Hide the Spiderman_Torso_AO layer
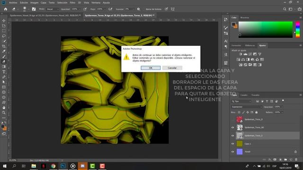 tap(232, 127)
